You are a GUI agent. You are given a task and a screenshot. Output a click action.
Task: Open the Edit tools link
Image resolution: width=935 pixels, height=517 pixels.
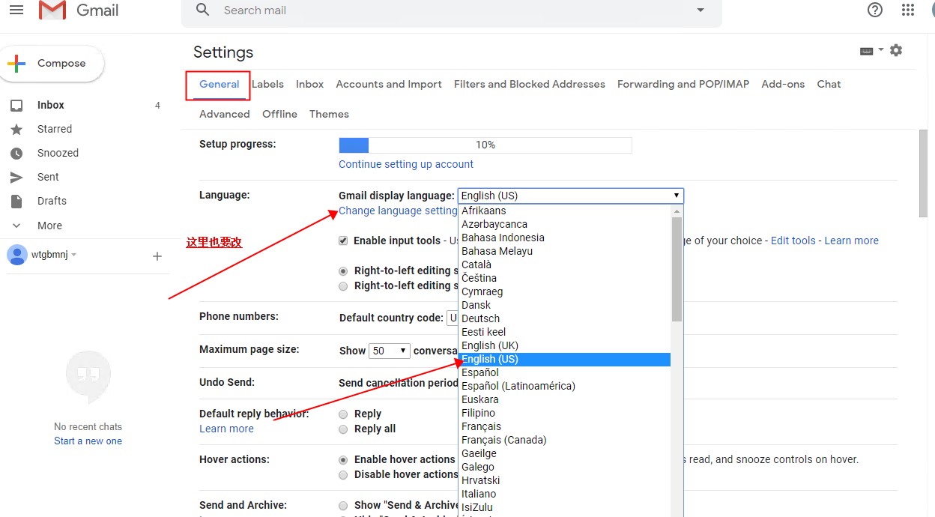pyautogui.click(x=793, y=241)
